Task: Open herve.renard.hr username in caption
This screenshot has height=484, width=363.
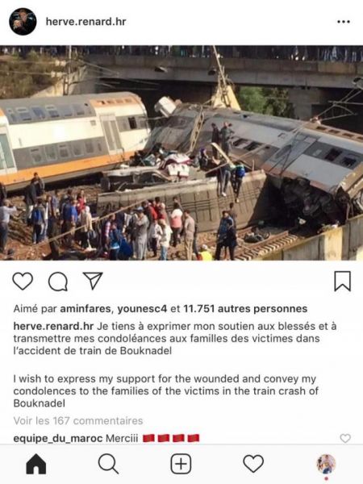Action: [53, 326]
